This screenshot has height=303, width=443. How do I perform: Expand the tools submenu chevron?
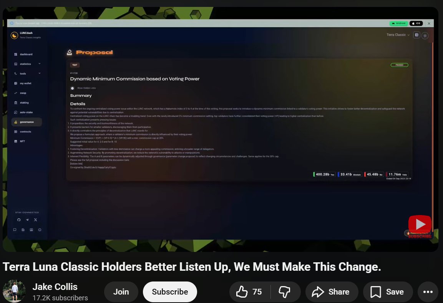click(x=39, y=73)
